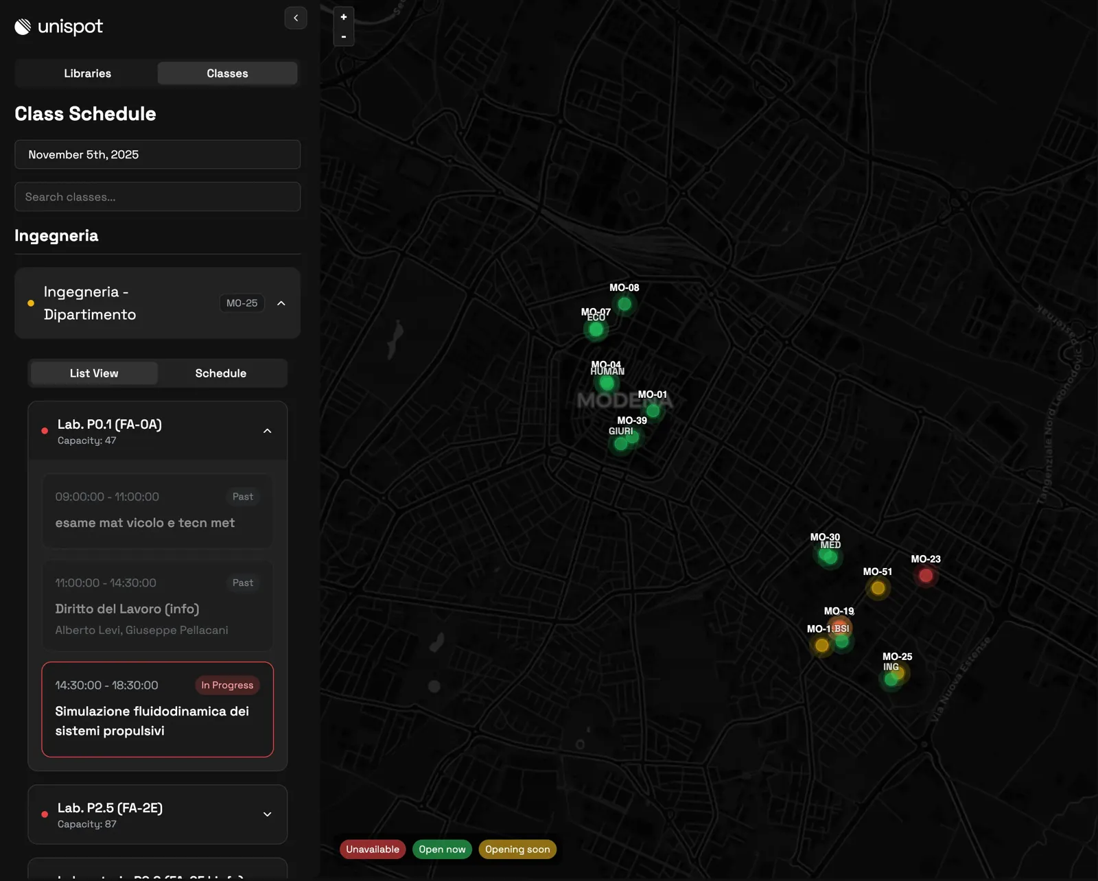The width and height of the screenshot is (1098, 881).
Task: Open the esame mat vicolo e tecn met class
Action: click(157, 510)
